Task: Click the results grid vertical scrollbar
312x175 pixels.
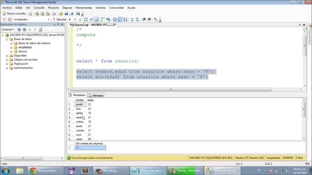Action: click(x=304, y=119)
